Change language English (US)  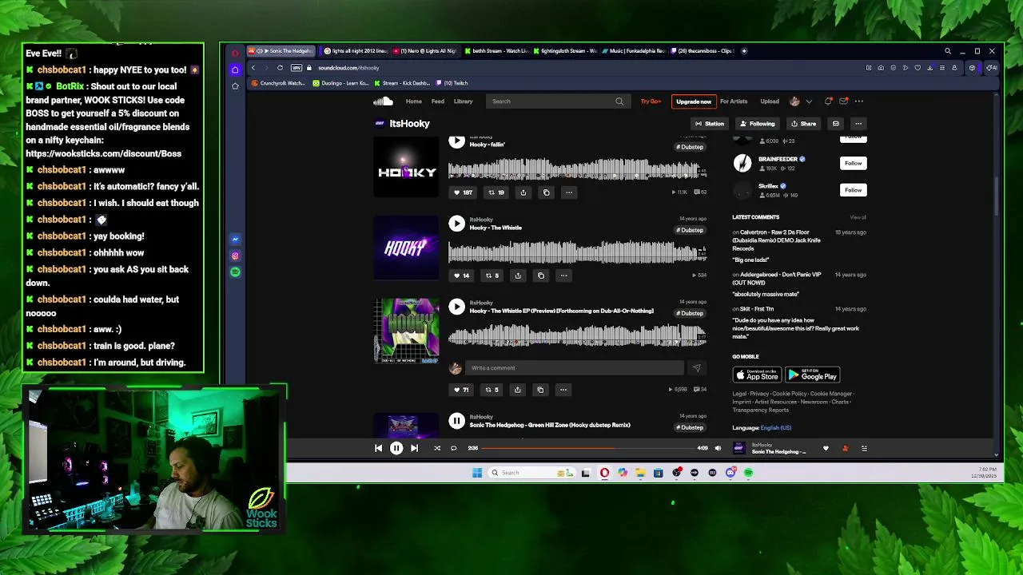pos(775,428)
